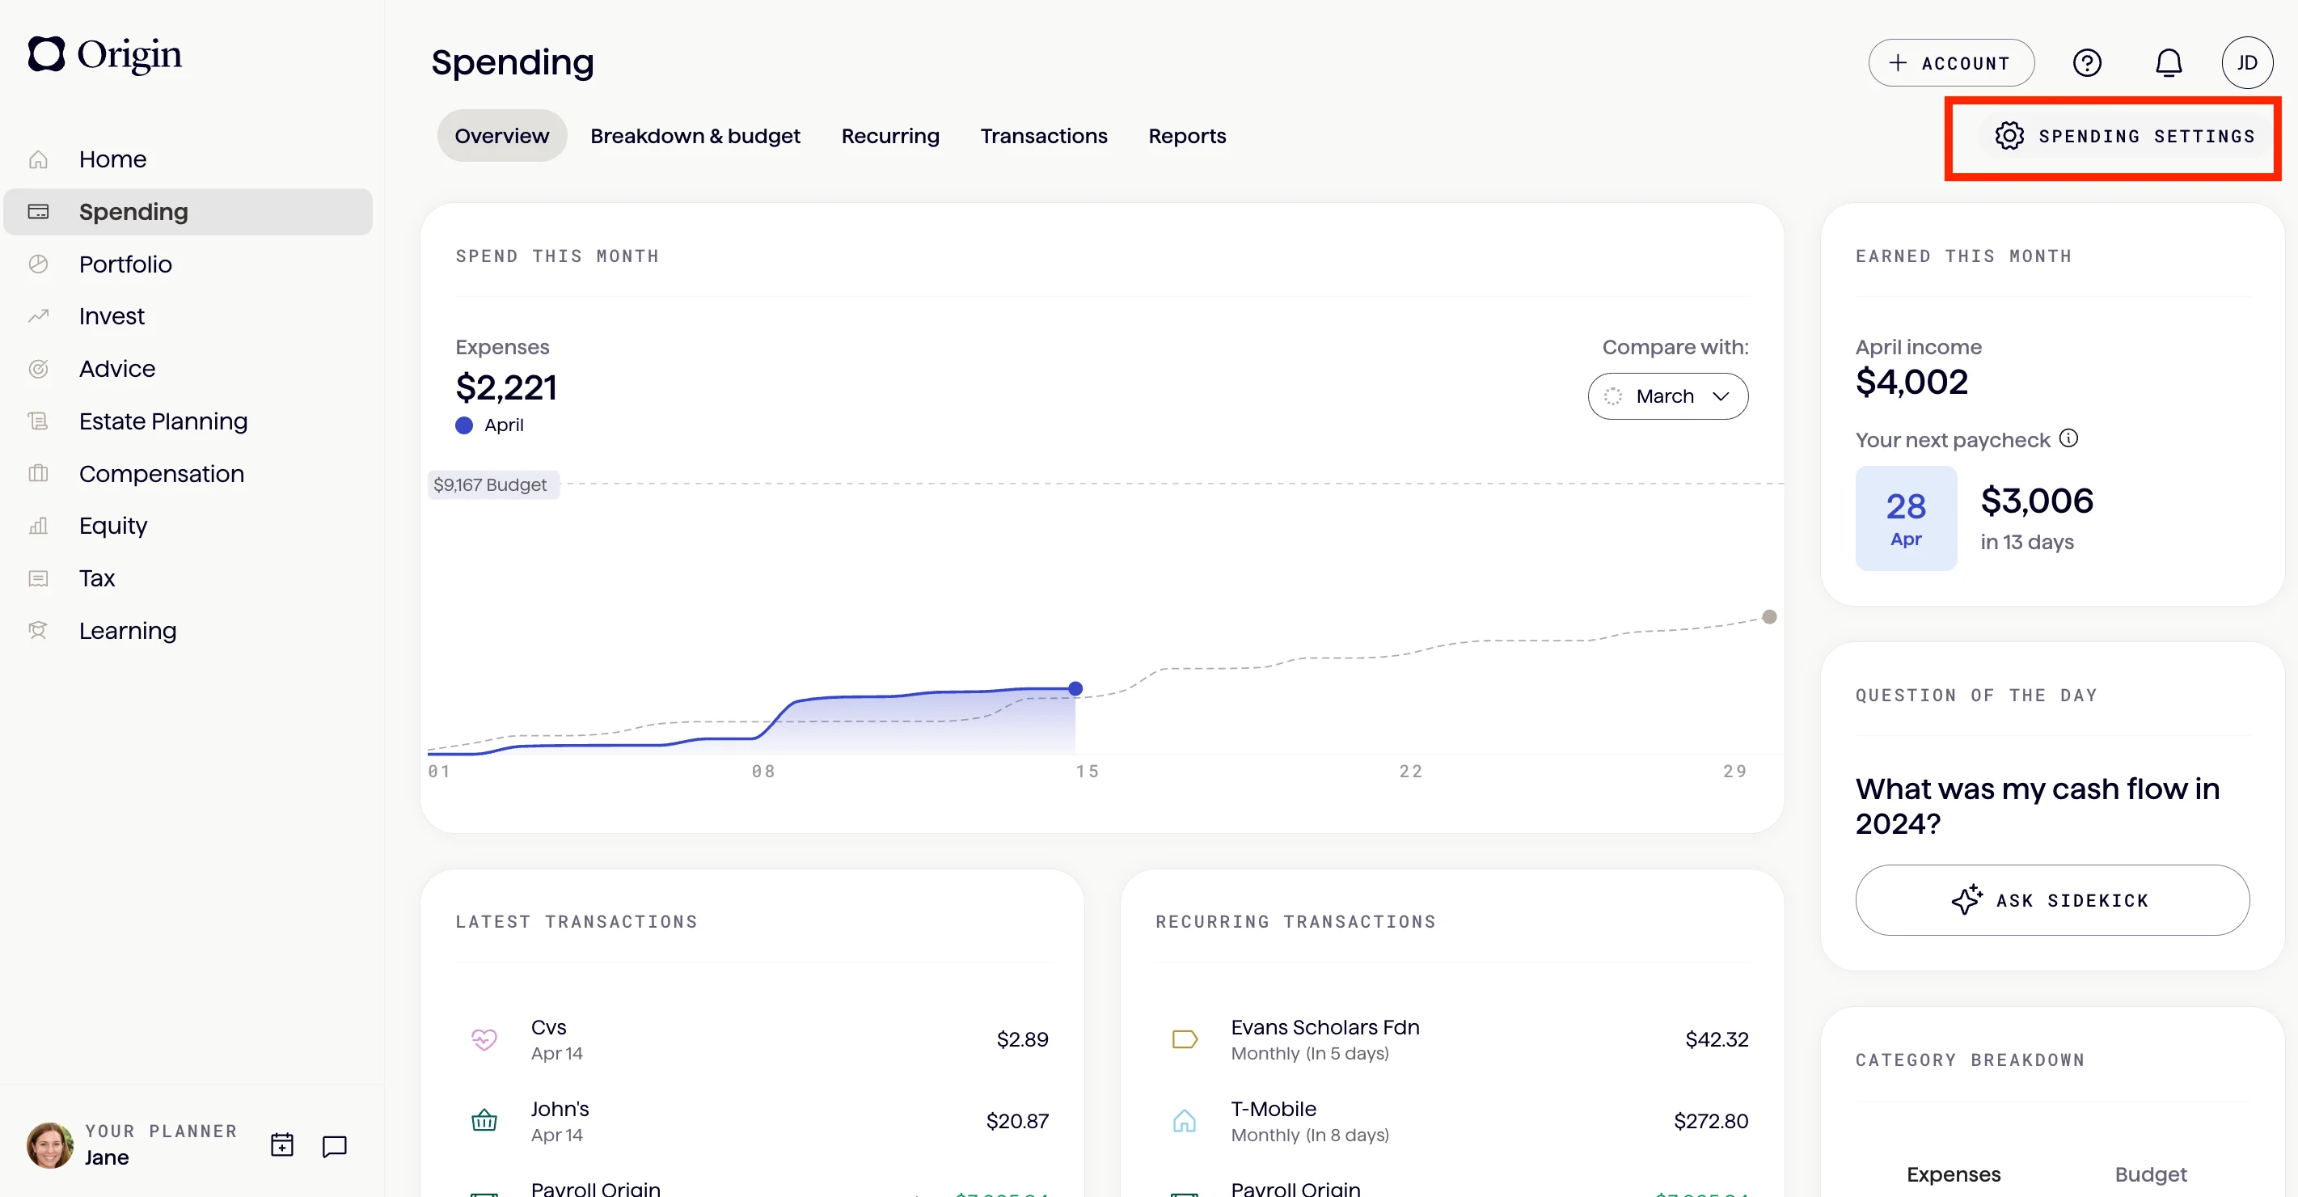The width and height of the screenshot is (2298, 1197).
Task: Switch to the Recurring tab
Action: tap(889, 136)
